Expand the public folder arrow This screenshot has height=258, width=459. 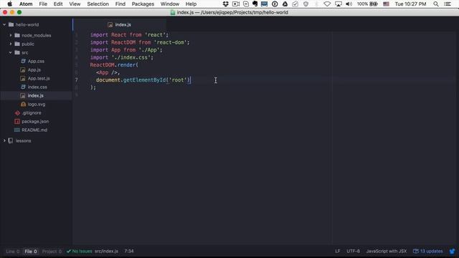(11, 44)
